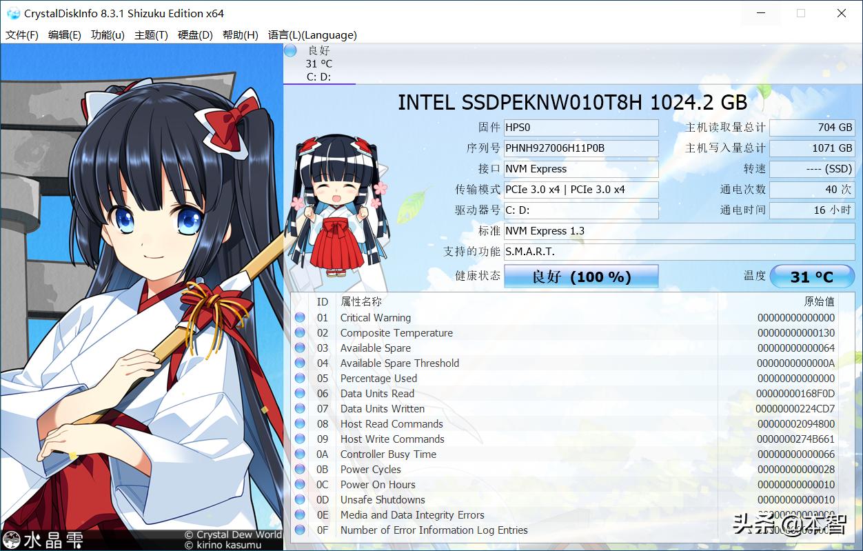Screen dimensions: 863x551
Task: Select the Data Units Read name
Action: 378,394
